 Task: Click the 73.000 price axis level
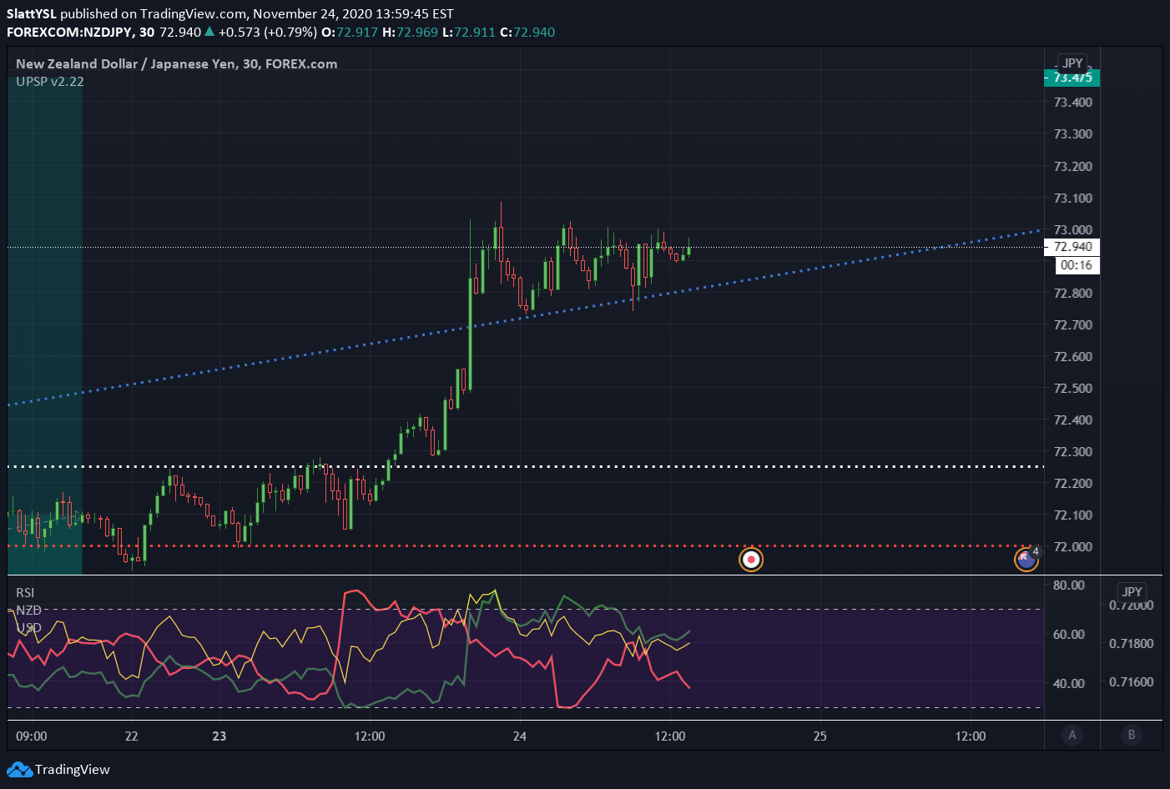coord(1072,229)
